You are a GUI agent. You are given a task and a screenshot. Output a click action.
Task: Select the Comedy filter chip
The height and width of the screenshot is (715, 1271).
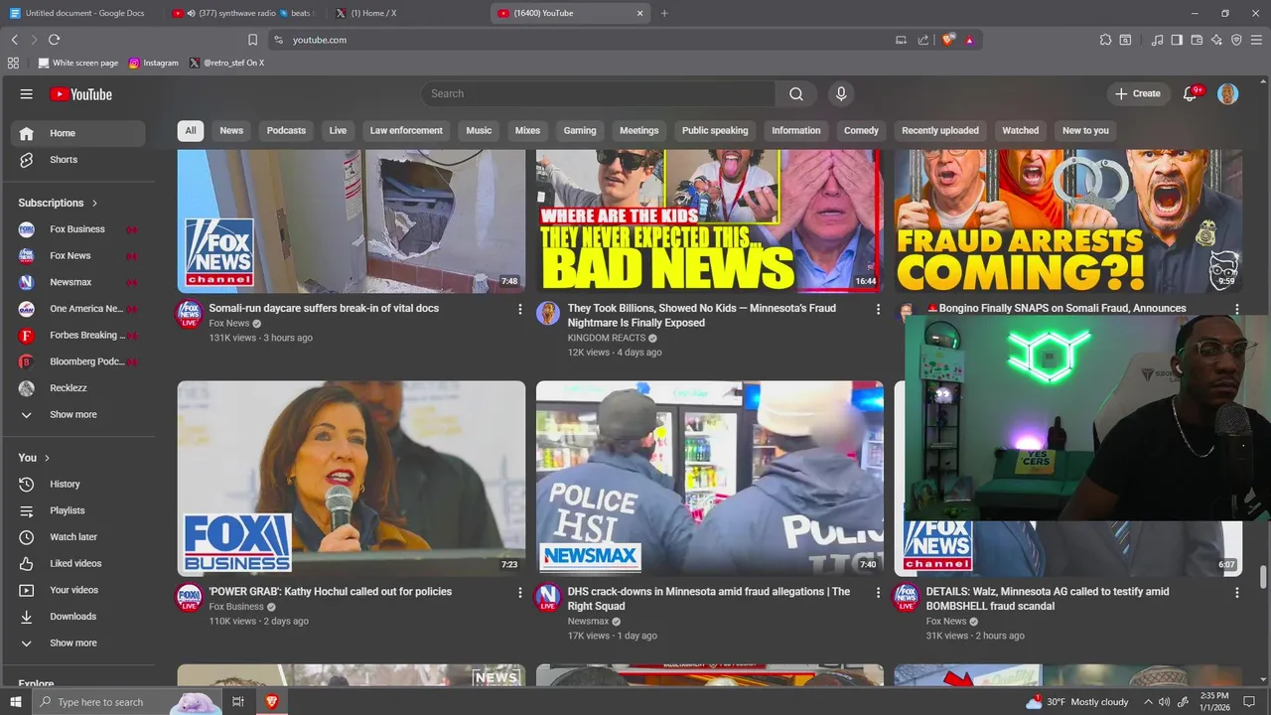coord(861,130)
